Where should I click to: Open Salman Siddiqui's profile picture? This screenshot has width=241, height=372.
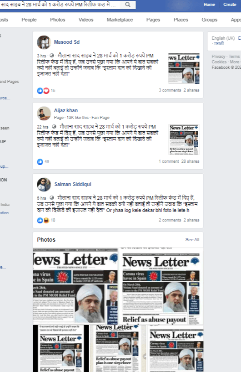pos(44,184)
